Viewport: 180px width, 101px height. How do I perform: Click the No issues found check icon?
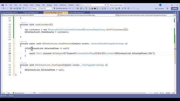tap(13, 93)
